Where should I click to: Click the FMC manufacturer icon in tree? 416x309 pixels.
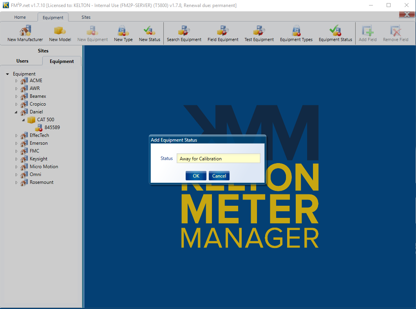tap(24, 151)
